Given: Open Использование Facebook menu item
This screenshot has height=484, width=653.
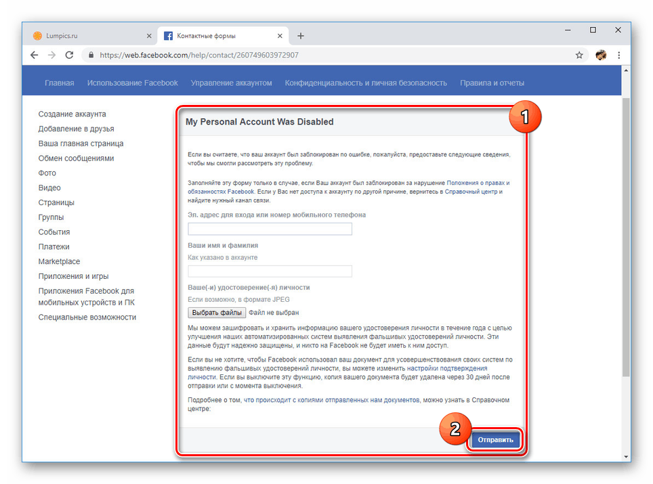Looking at the screenshot, I should click(x=133, y=83).
